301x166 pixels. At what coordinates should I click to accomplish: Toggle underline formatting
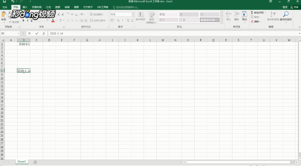(x=31, y=21)
